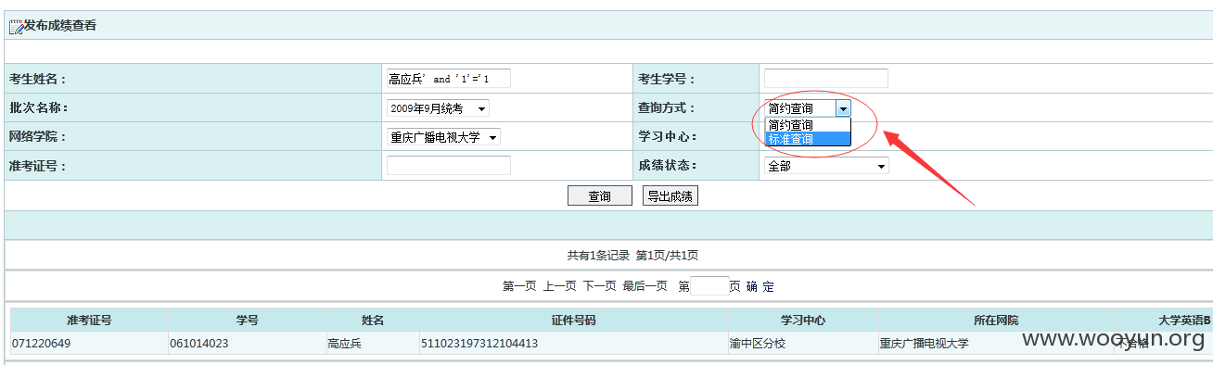1213x365 pixels.
Task: Go to 下一页 link
Action: (x=599, y=286)
